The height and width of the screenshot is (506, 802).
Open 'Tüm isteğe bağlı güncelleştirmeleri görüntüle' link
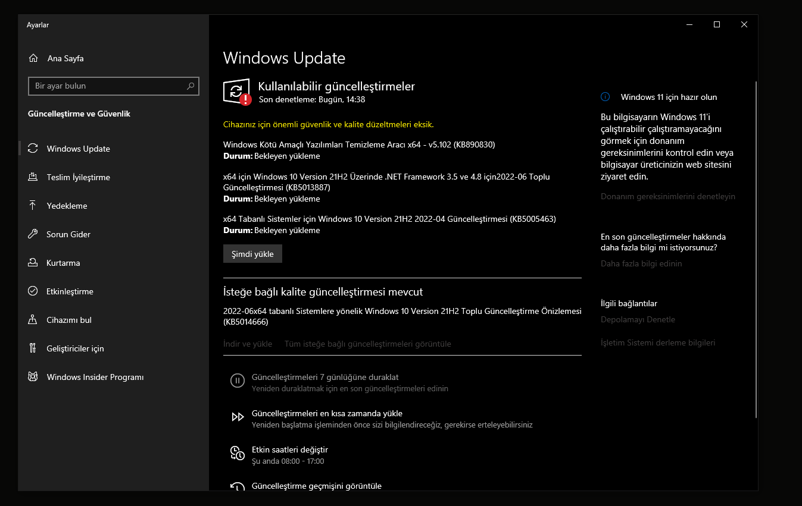coord(368,344)
